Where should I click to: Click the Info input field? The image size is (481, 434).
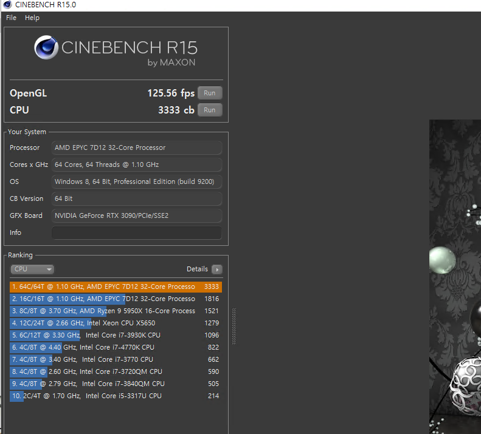click(136, 232)
